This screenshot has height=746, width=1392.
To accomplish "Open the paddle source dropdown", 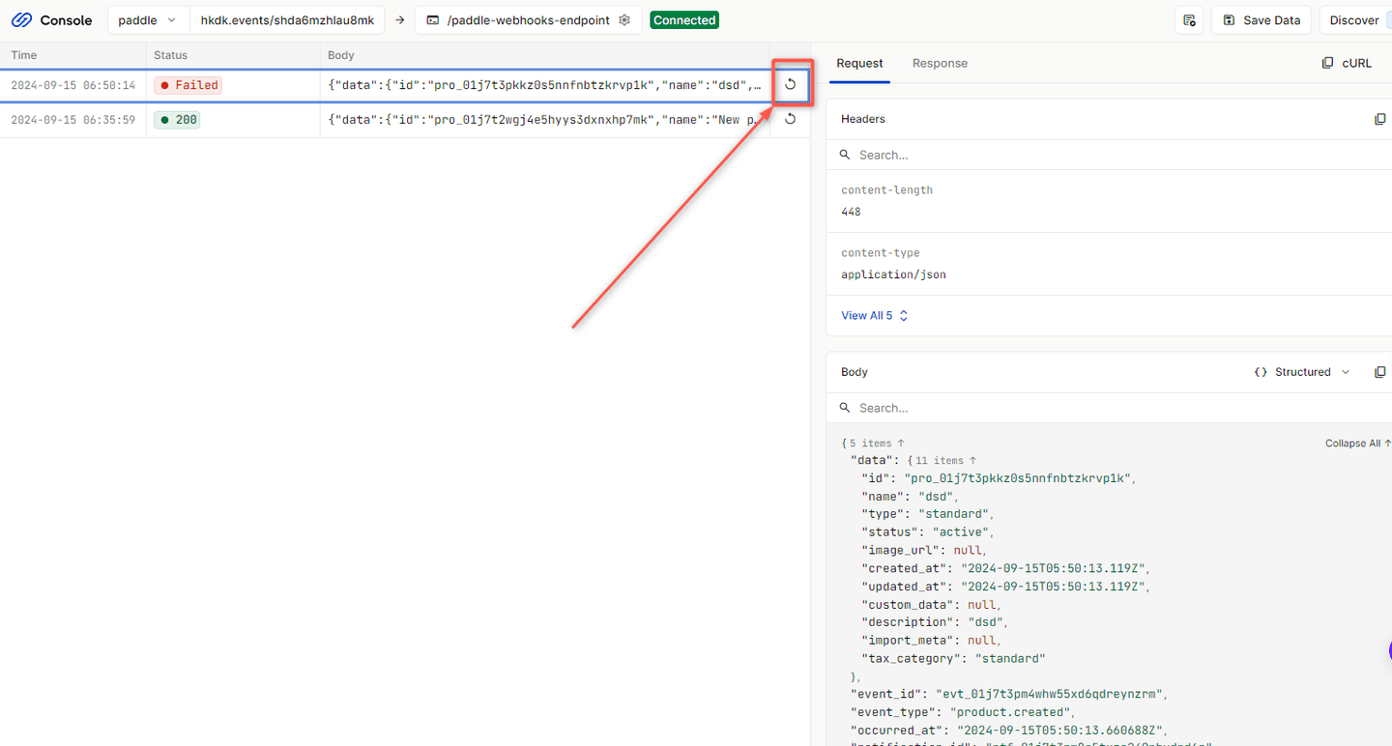I will click(147, 20).
